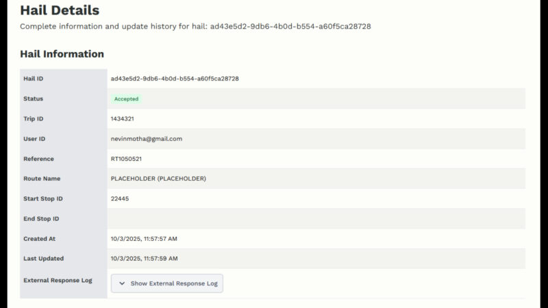548x308 pixels.
Task: Click the PLACEHOLDER (PLACEHOLDER) route name
Action: [x=158, y=179]
